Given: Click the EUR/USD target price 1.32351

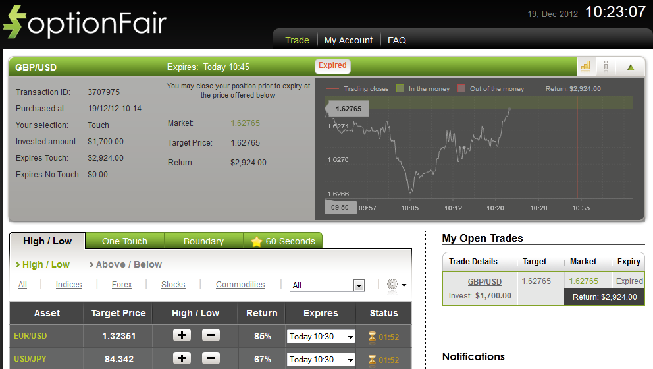Looking at the screenshot, I should click(x=119, y=336).
